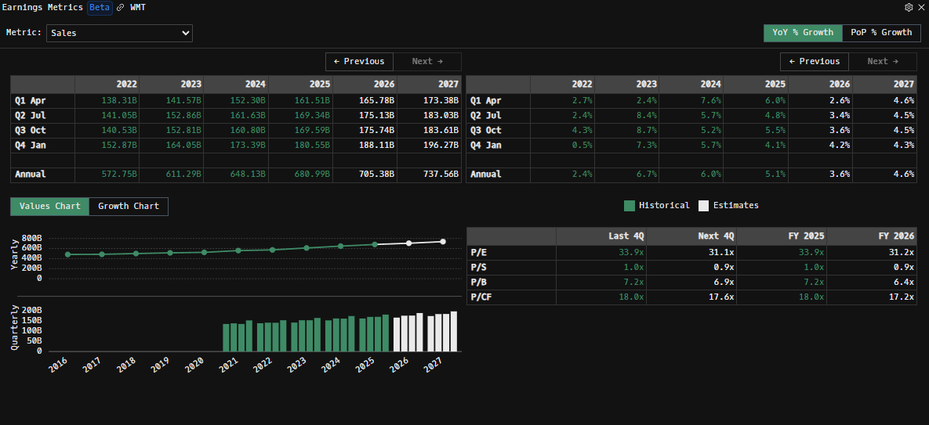Click the Beta badge
This screenshot has height=425, width=929.
click(x=100, y=8)
